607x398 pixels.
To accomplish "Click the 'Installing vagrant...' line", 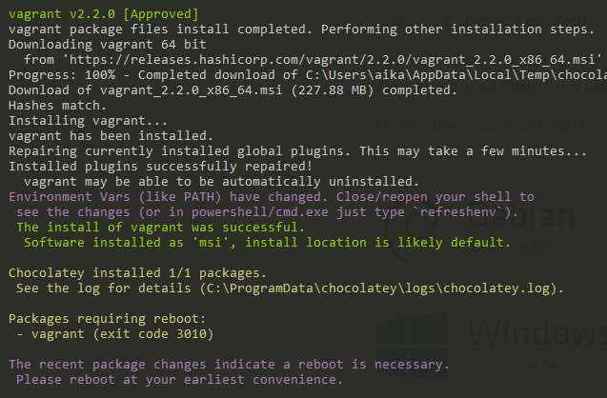I will (x=88, y=121).
